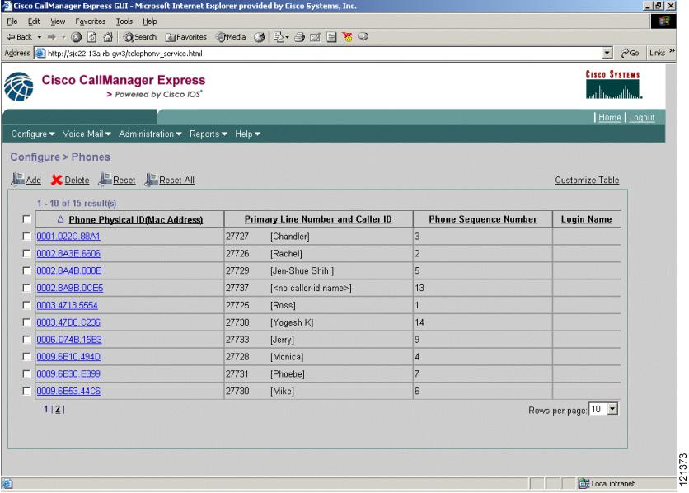Screen dimensions: 689x493
Task: Click the Discuss toolbar icon
Action: [332, 37]
